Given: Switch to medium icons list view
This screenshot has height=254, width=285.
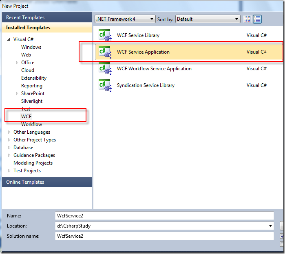Looking at the screenshot, I should click(257, 19).
